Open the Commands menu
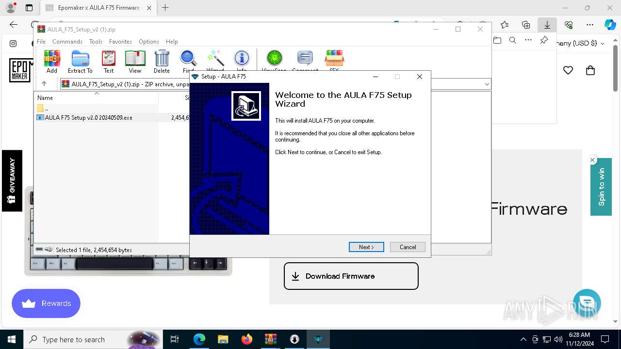This screenshot has height=349, width=621. pyautogui.click(x=67, y=42)
